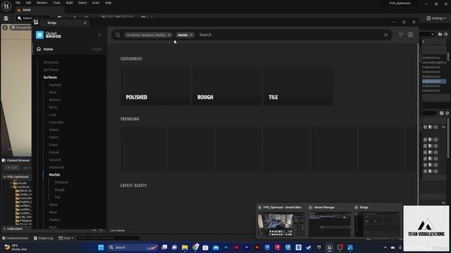Viewport: 451px width, 253px height.
Task: Open the File menu
Action: tap(18, 3)
